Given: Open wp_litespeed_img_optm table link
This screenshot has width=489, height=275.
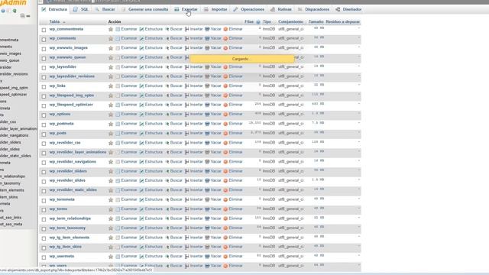Looking at the screenshot, I should [x=71, y=95].
